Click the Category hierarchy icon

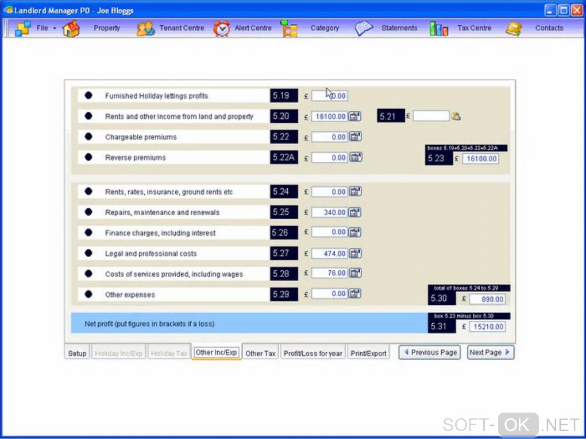pos(289,28)
